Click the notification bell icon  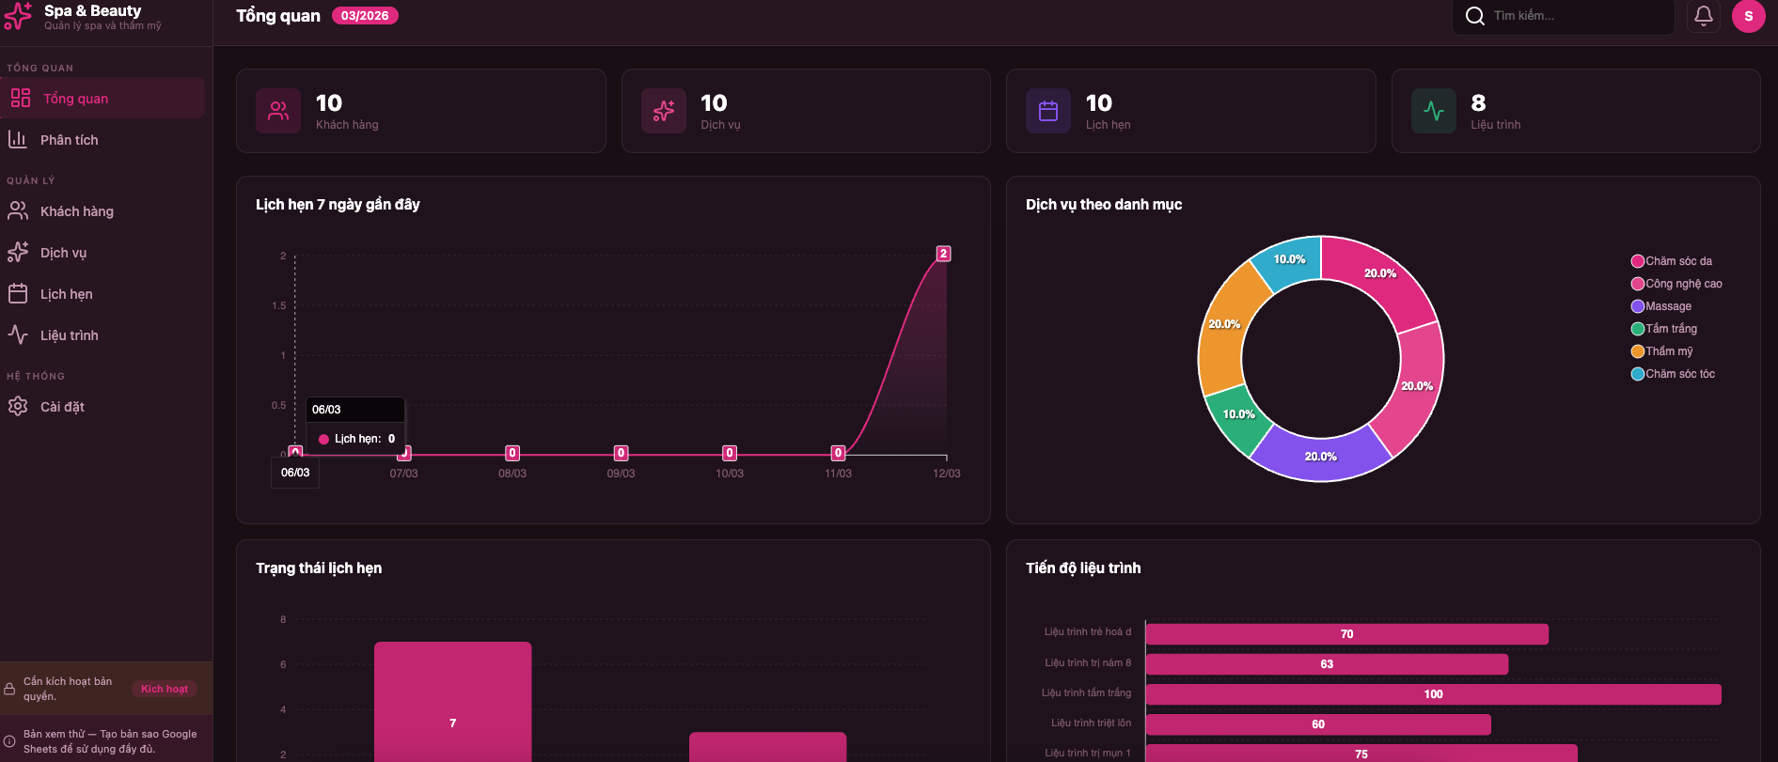(1703, 16)
